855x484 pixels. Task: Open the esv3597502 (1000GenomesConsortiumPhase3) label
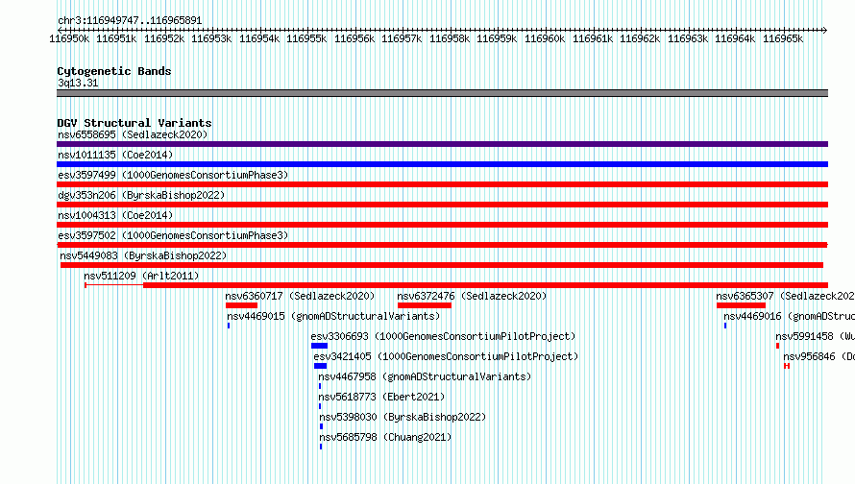173,235
